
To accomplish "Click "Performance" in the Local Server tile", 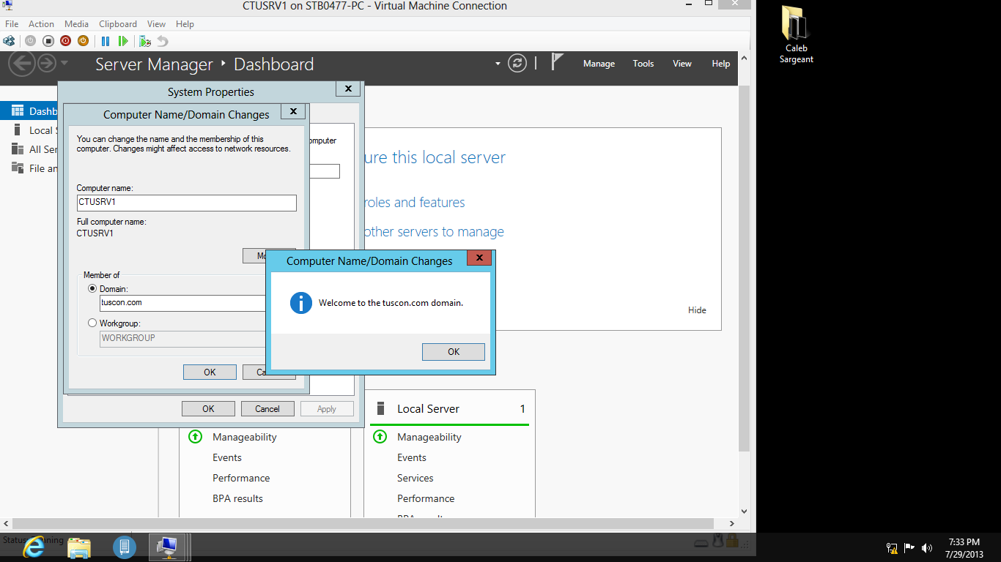I will pyautogui.click(x=426, y=498).
